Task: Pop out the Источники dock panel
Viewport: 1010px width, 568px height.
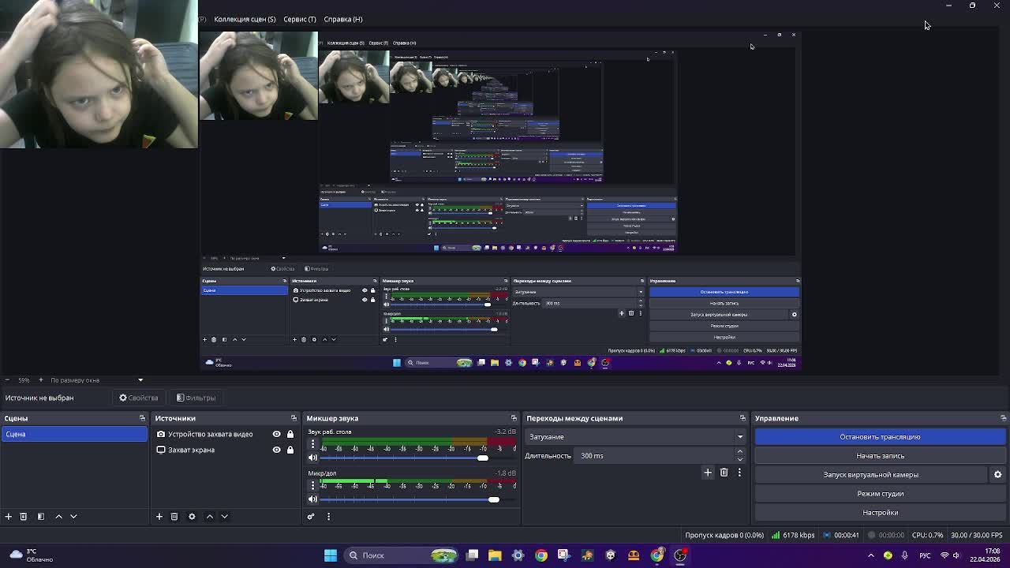Action: [x=294, y=418]
